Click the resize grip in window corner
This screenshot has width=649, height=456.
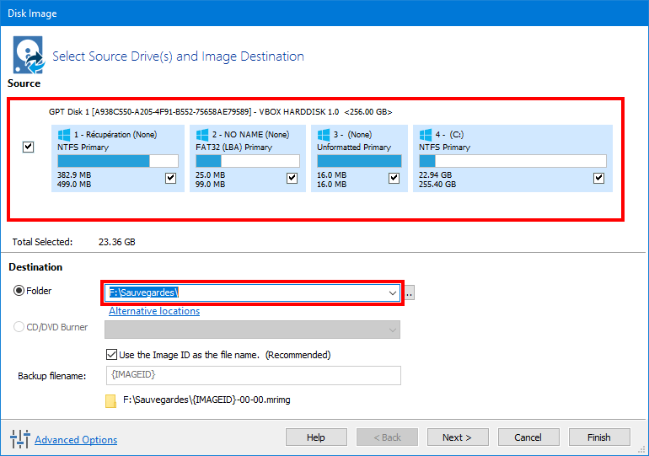[642, 449]
